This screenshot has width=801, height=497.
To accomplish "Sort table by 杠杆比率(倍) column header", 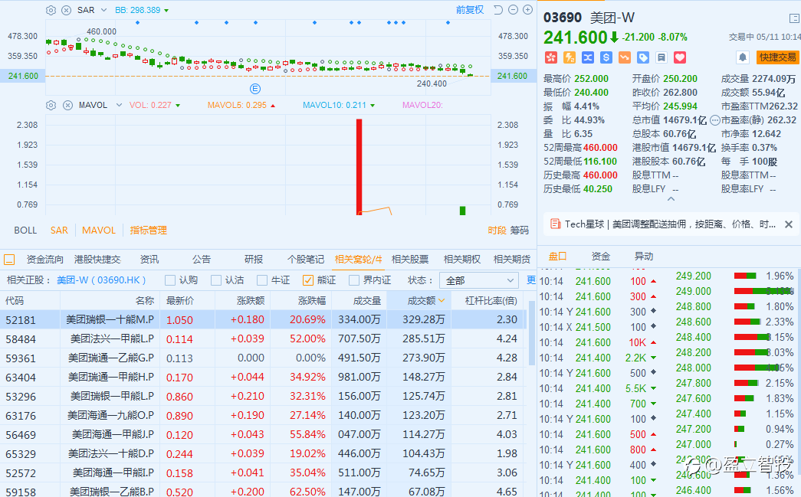I will tap(491, 300).
